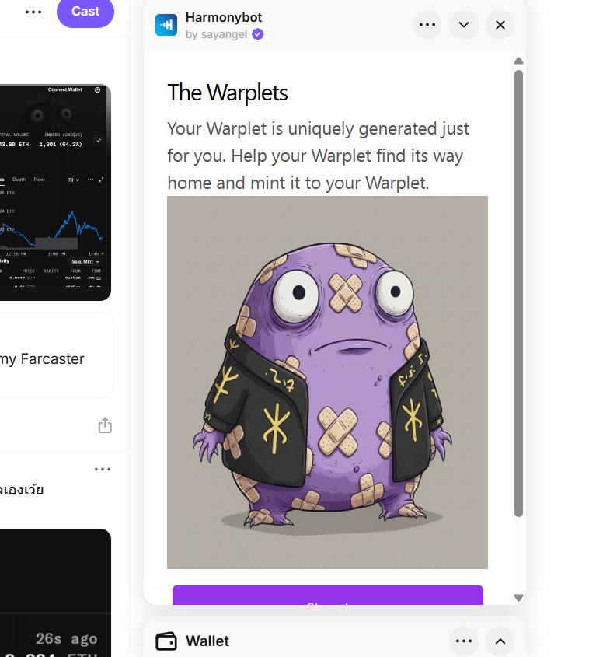Open the Wallet panel options menu

click(x=464, y=641)
